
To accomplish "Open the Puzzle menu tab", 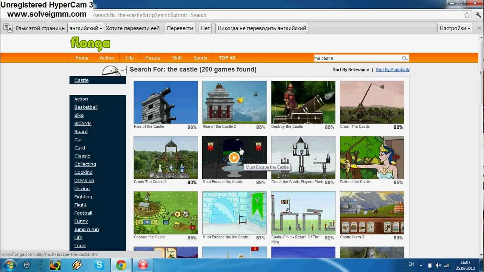I will (153, 58).
